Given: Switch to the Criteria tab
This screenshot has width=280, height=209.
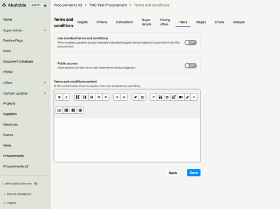Looking at the screenshot, I should [x=102, y=22].
